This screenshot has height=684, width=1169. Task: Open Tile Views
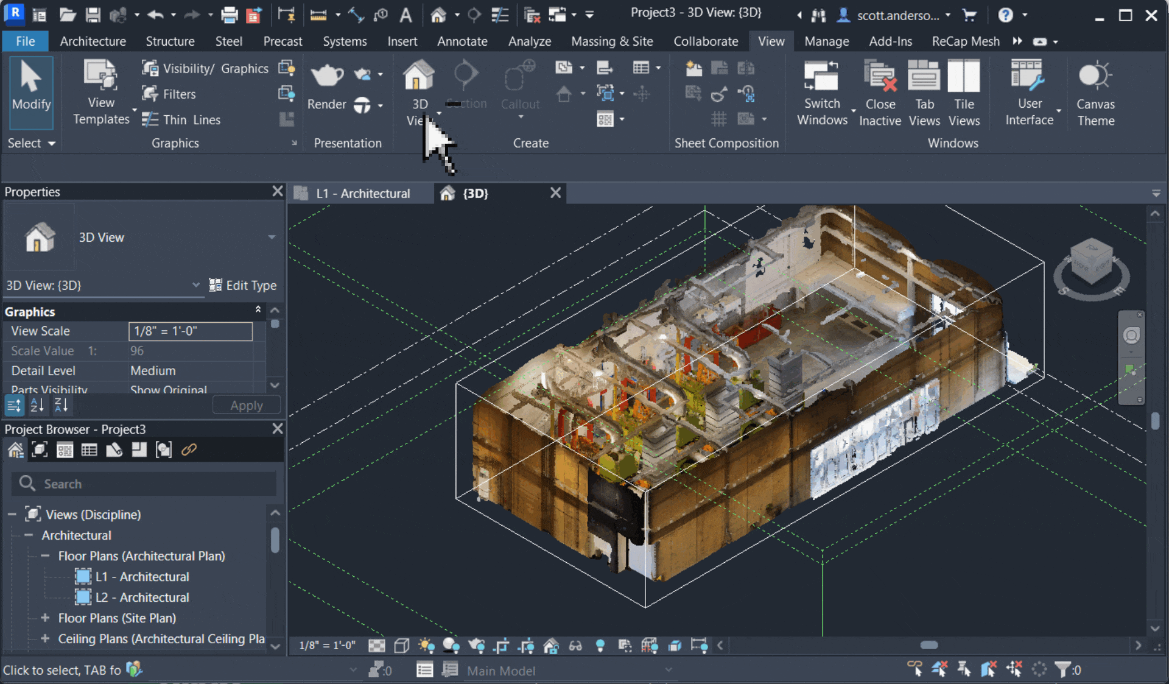point(964,91)
